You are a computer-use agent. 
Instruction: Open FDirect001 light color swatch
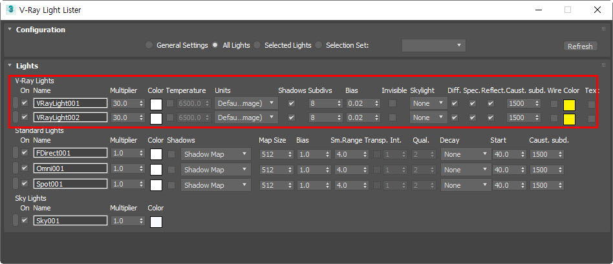tap(156, 154)
